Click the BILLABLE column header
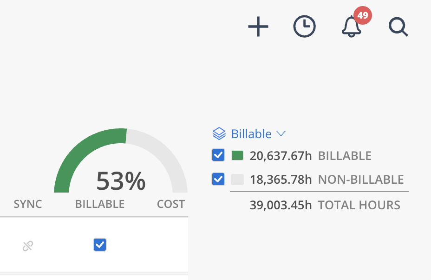Image resolution: width=431 pixels, height=280 pixels. (100, 204)
